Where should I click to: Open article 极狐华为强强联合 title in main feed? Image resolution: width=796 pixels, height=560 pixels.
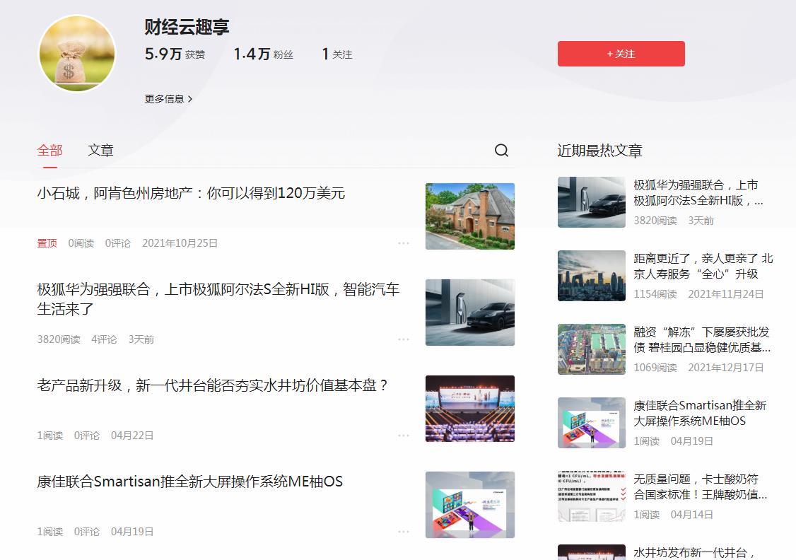218,299
